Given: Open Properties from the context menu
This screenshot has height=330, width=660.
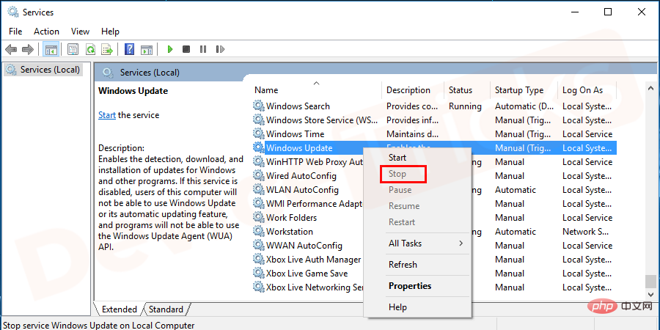Looking at the screenshot, I should tap(417, 286).
